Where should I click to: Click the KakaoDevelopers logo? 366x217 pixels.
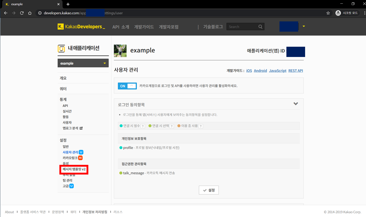pyautogui.click(x=81, y=27)
